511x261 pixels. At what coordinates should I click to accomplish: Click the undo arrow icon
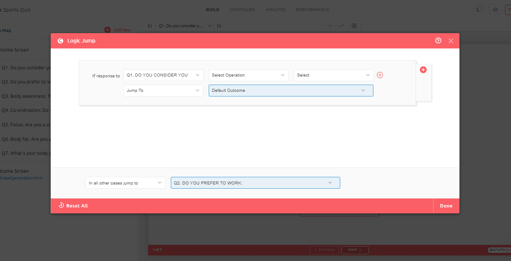[x=329, y=26]
